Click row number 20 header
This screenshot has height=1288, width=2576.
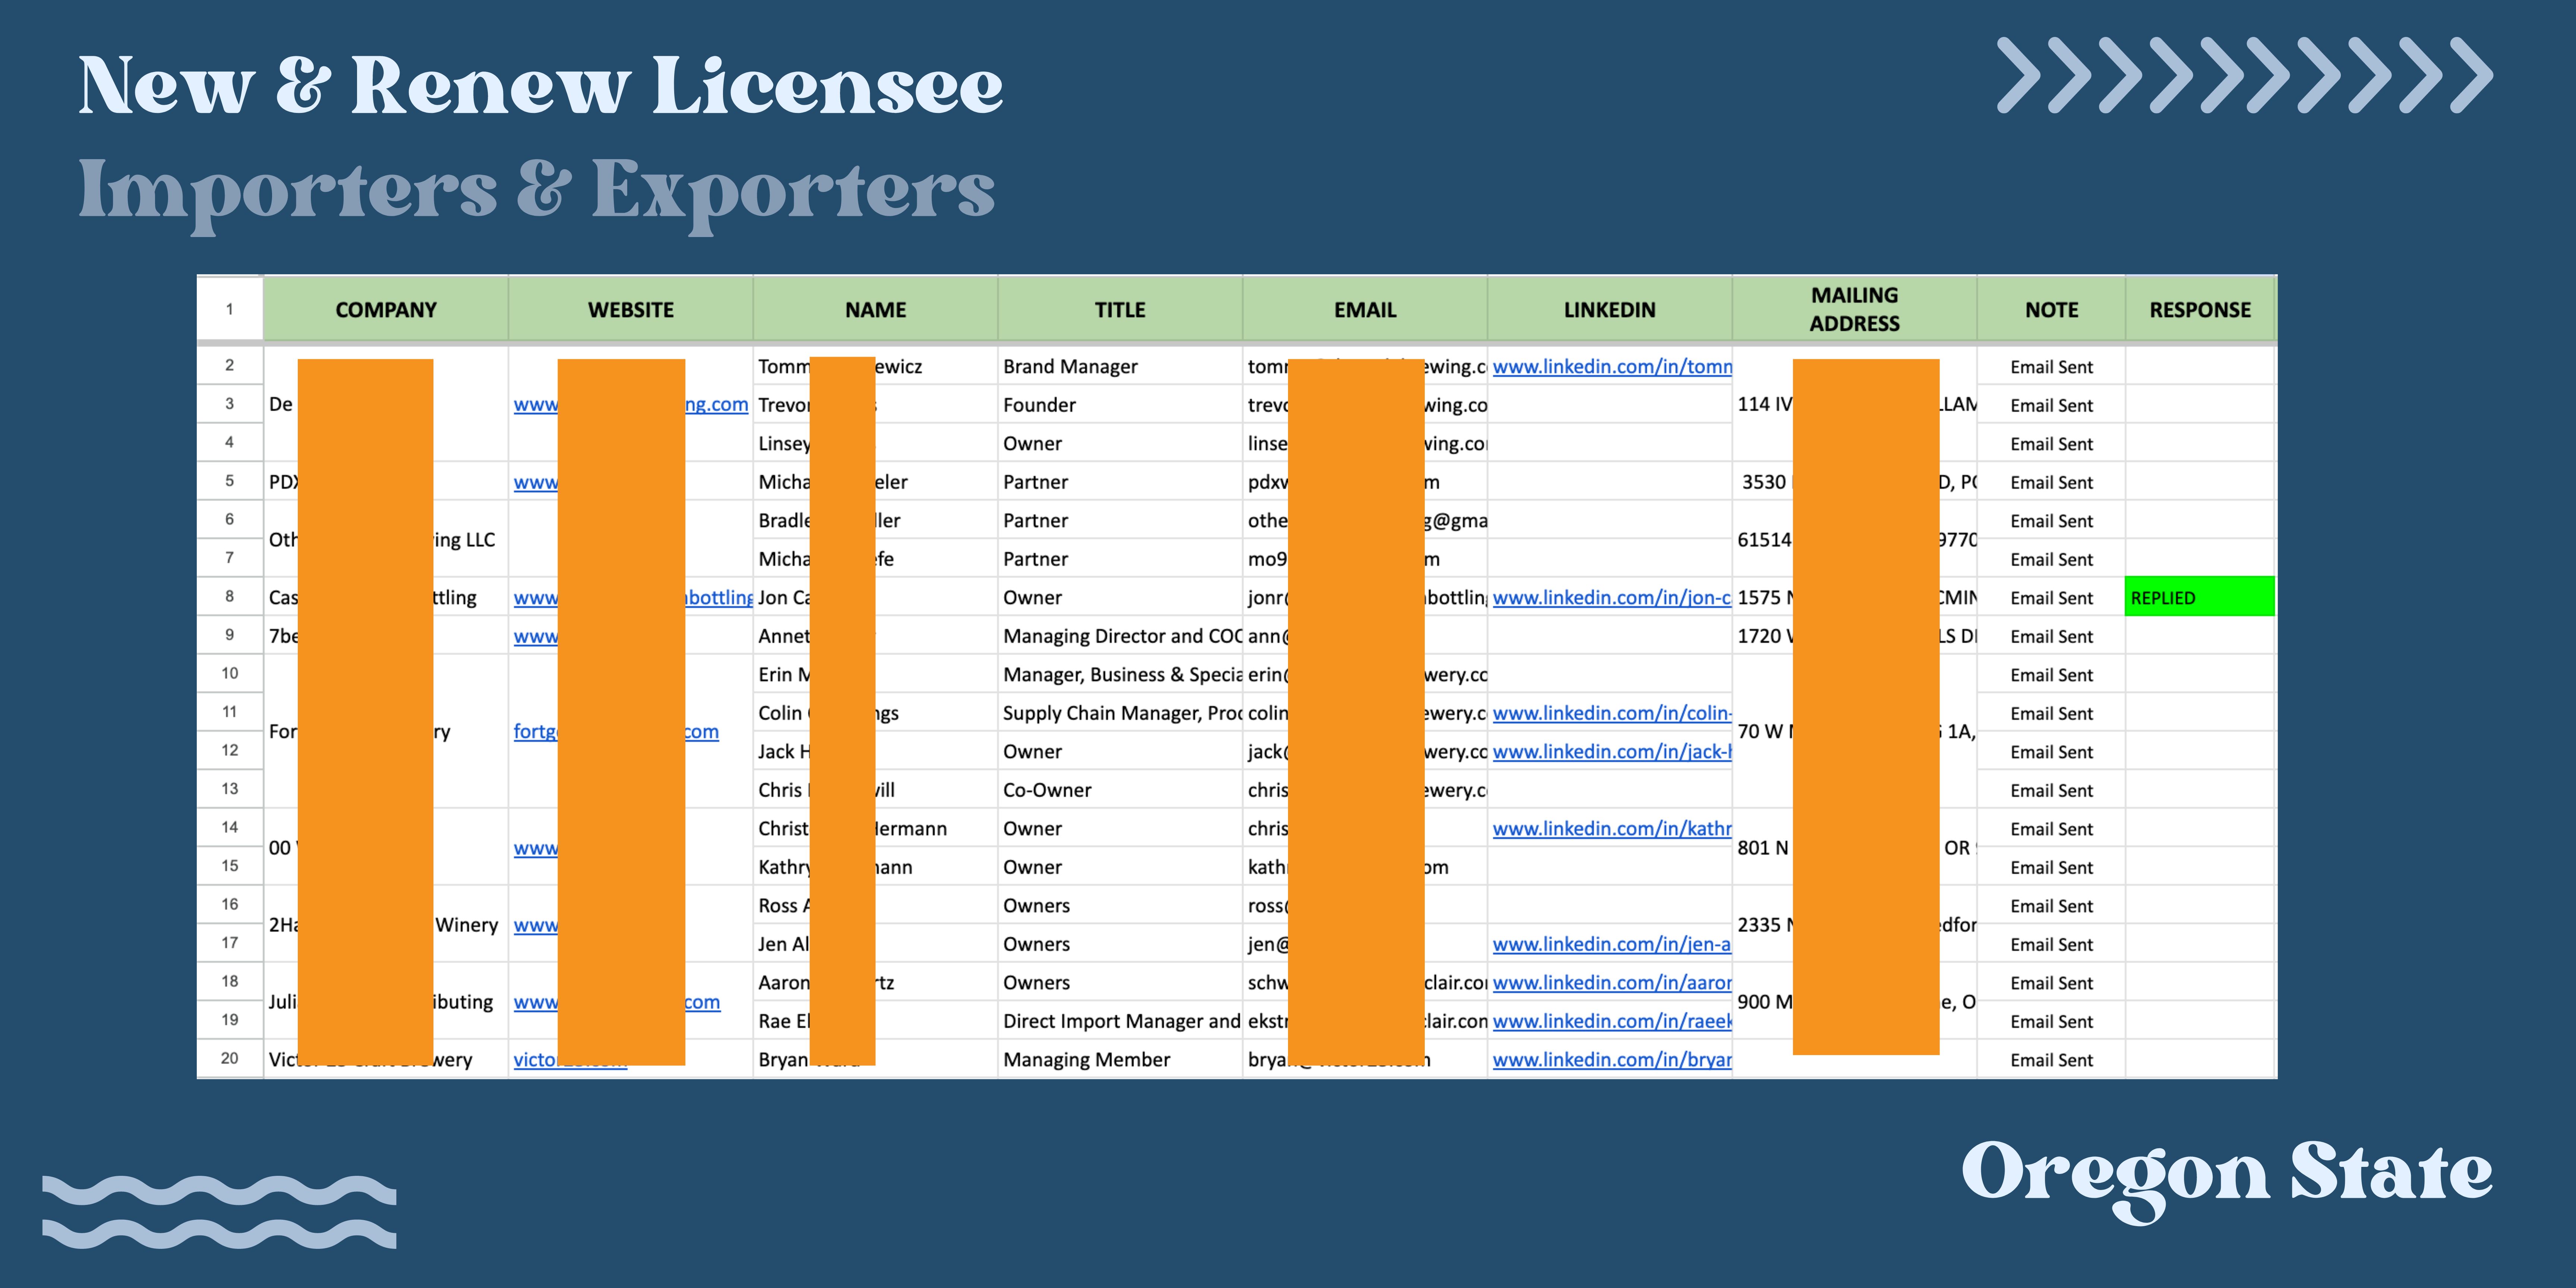coord(229,1058)
